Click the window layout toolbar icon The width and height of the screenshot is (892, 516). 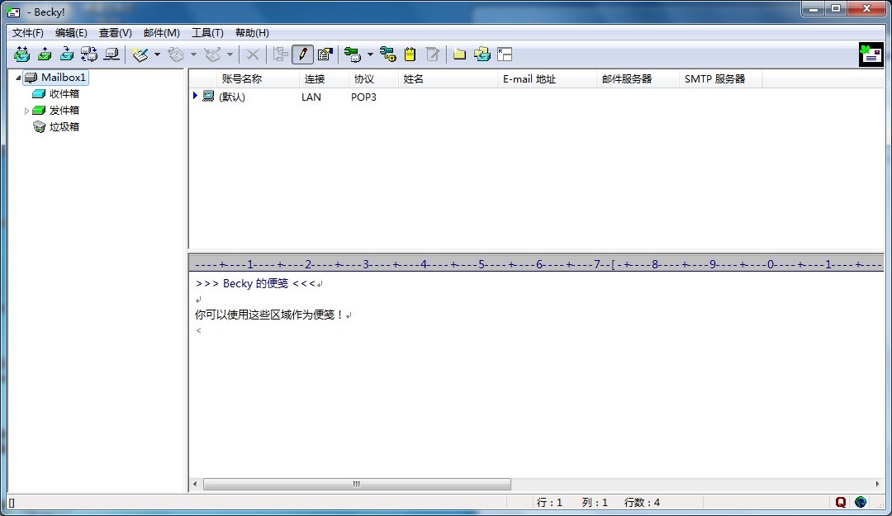pyautogui.click(x=505, y=54)
